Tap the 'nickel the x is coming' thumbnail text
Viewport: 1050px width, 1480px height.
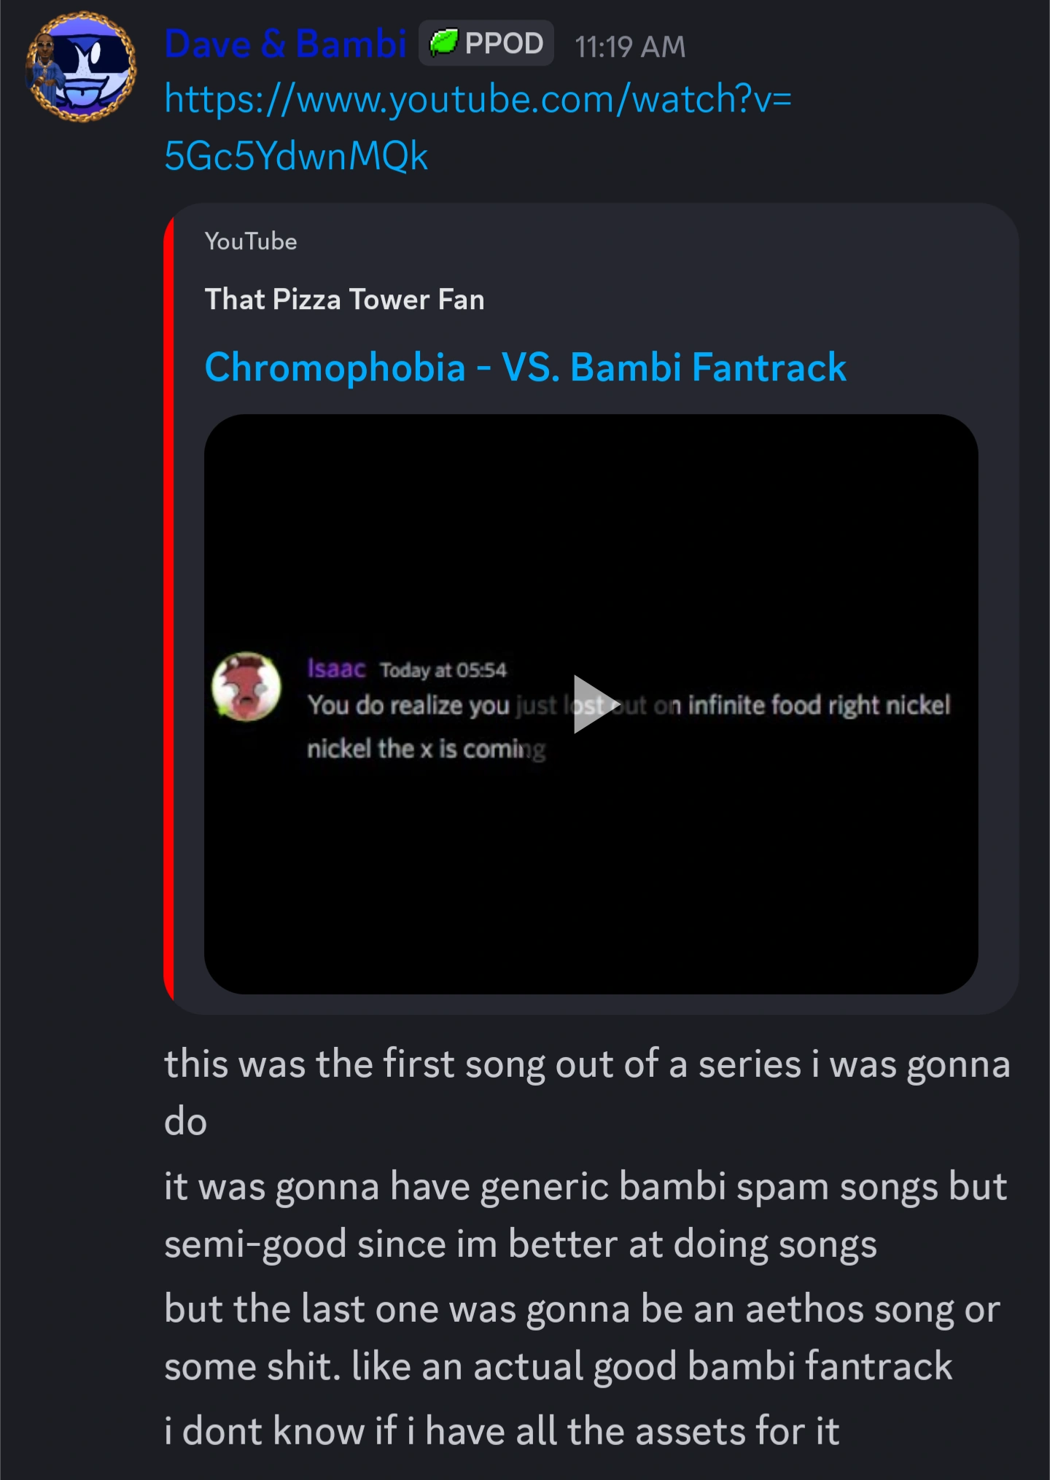click(426, 749)
